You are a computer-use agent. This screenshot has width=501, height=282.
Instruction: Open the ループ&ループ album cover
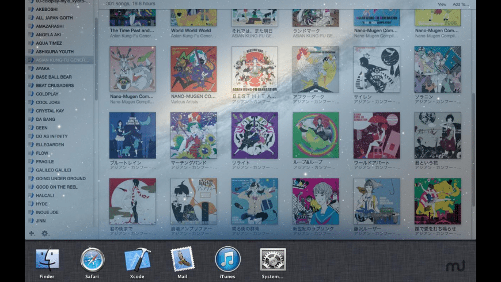point(316,135)
